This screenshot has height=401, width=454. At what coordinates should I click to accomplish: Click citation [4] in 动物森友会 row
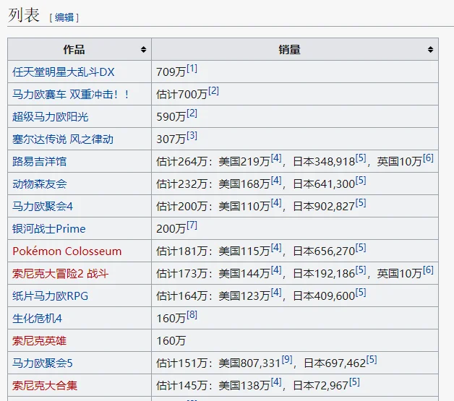276,181
